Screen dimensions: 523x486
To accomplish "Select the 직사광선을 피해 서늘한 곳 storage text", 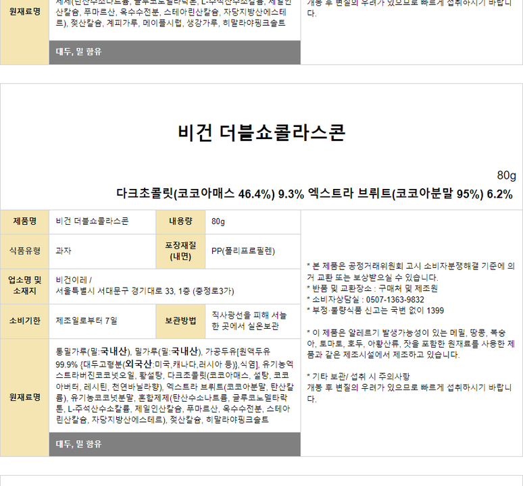I will [x=249, y=321].
